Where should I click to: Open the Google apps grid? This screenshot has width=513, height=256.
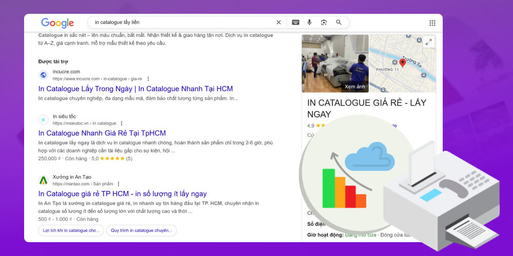click(x=432, y=23)
